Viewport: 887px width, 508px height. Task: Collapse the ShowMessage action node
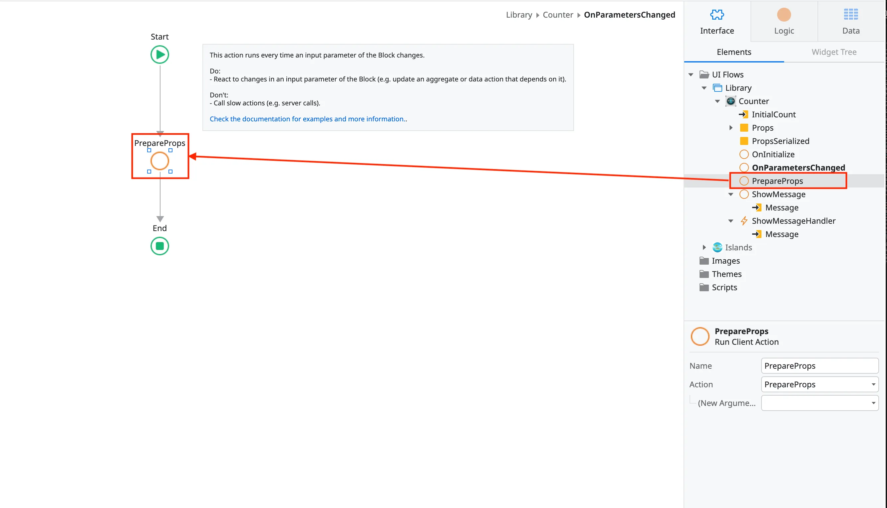[x=731, y=194]
